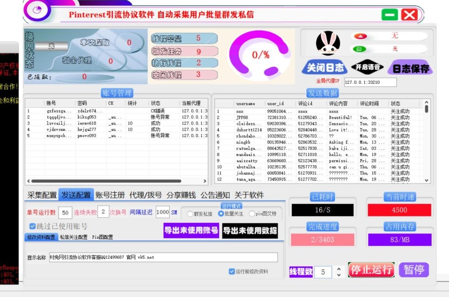The height and width of the screenshot is (297, 449).
Task: Decrease thread count with the down arrow
Action: point(338,275)
